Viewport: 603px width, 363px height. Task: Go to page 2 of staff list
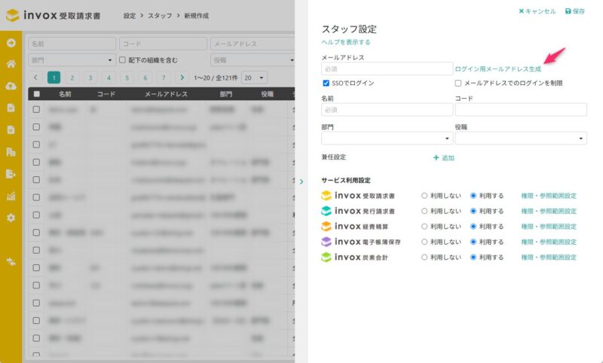[x=72, y=78]
